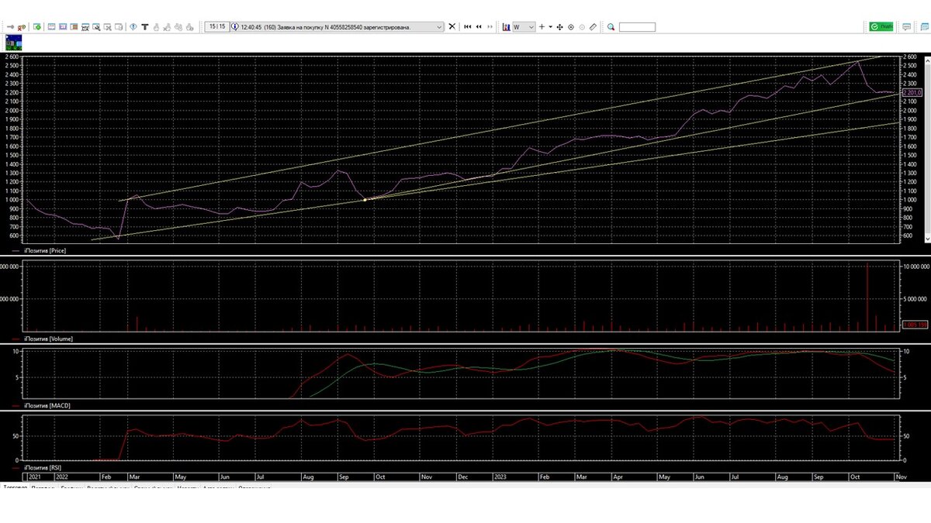The width and height of the screenshot is (931, 523).
Task: Click the info icon inside the message box
Action: point(234,26)
